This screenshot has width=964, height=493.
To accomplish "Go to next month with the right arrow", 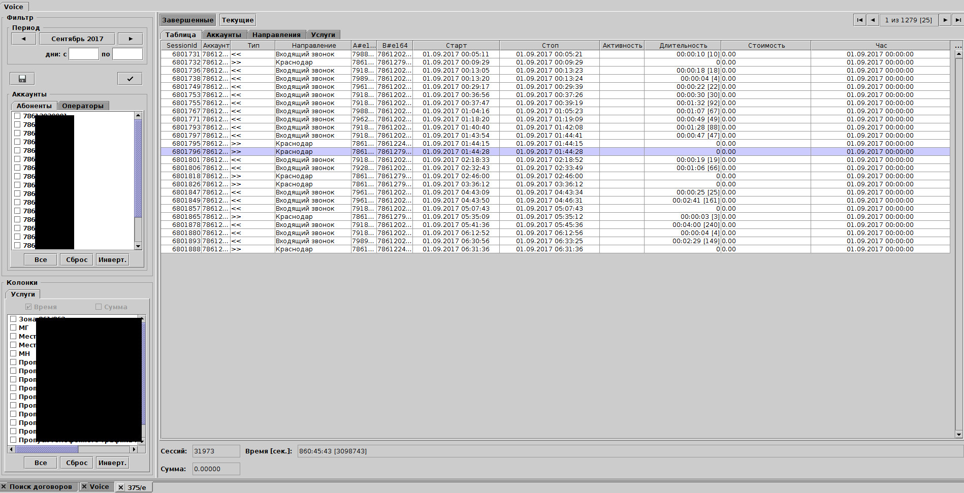I will [131, 38].
